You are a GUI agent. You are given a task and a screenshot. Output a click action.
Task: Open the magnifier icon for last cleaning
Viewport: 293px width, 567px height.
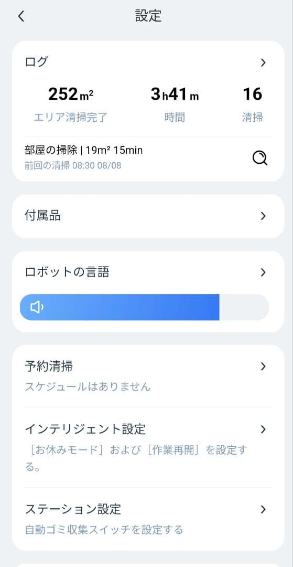260,158
